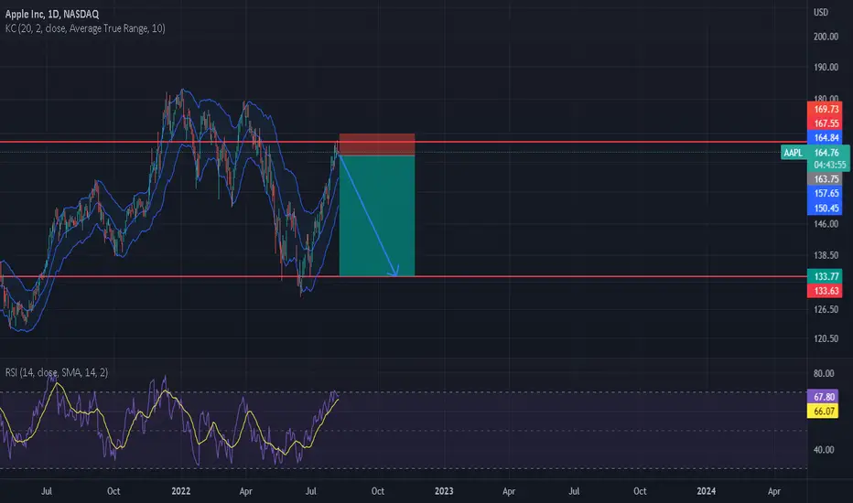Click the 138.50 price axis label
This screenshot has width=853, height=503.
coord(826,254)
